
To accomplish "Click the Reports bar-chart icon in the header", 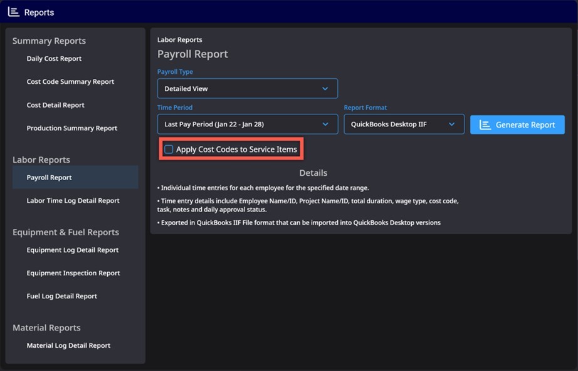I will [14, 12].
